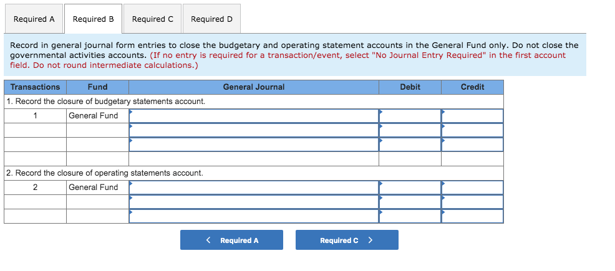Image resolution: width=615 pixels, height=271 pixels.
Task: Open account dropdown in transaction 1 third row
Action: click(254, 145)
